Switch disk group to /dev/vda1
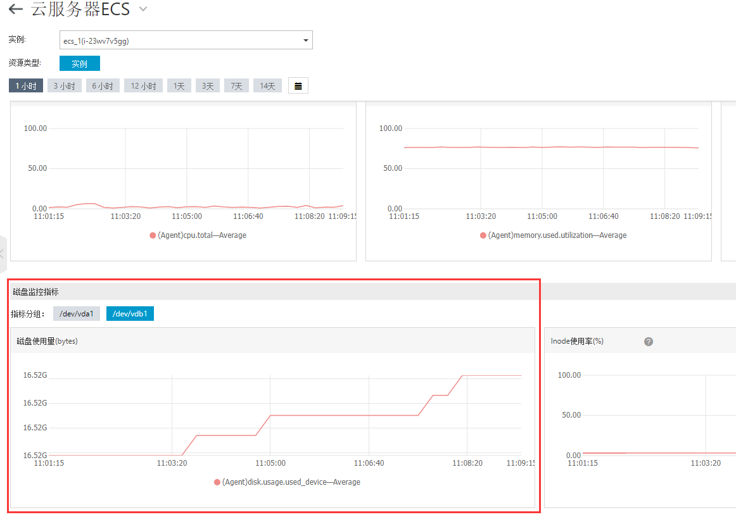The image size is (736, 517). click(x=77, y=313)
